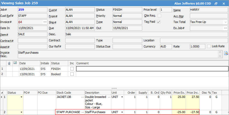The image size is (229, 115).
Task: Enable the Lock Rate checkbox
Action: point(209,46)
